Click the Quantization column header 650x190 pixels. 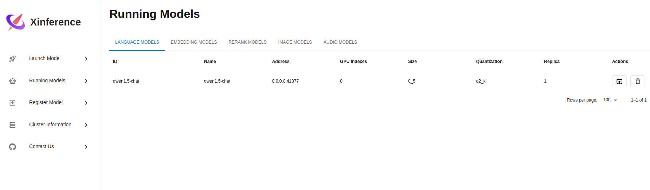coord(489,62)
